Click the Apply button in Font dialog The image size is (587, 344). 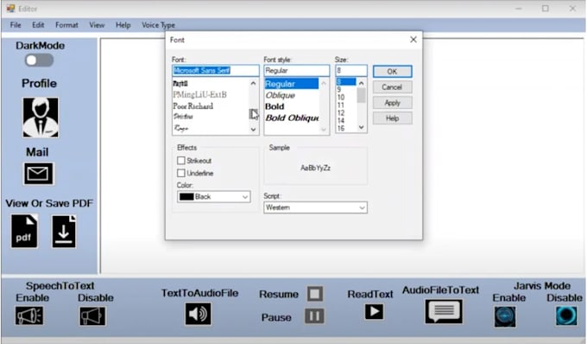(392, 103)
